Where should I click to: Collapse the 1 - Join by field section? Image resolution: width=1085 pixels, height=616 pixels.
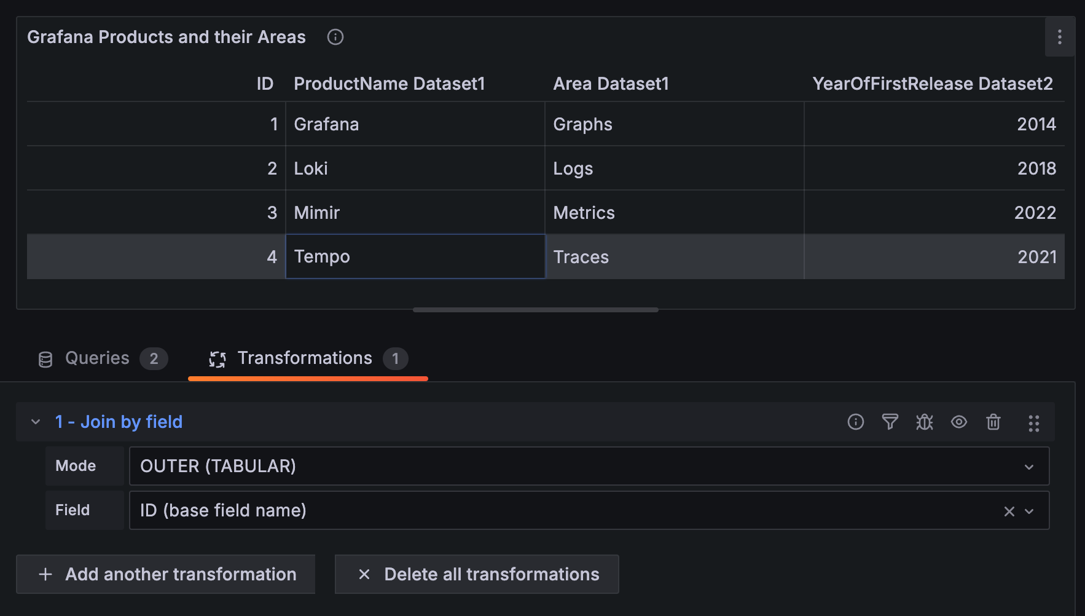pos(35,422)
